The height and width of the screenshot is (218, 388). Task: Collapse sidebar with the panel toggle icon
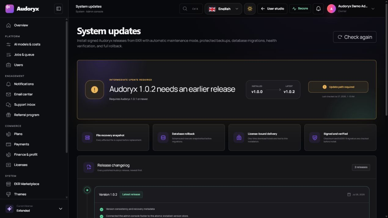(x=59, y=9)
